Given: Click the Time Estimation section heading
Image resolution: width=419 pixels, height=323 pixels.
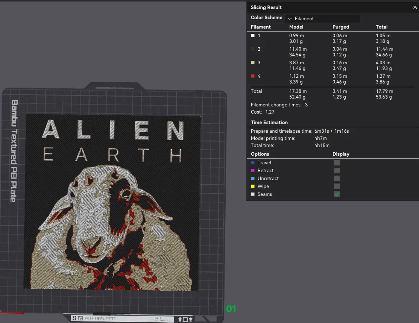Looking at the screenshot, I should (269, 122).
